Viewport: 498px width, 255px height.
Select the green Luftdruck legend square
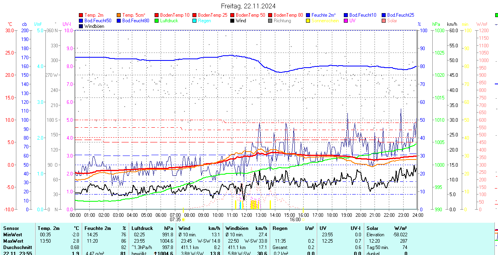pyautogui.click(x=157, y=21)
